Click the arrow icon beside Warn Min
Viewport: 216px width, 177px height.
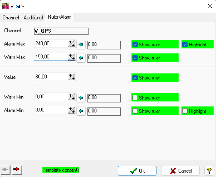(x=81, y=98)
